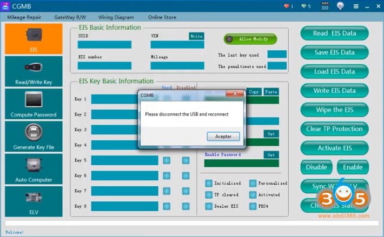
Task: Click the green gem counter icon
Action: pyautogui.click(x=304, y=6)
